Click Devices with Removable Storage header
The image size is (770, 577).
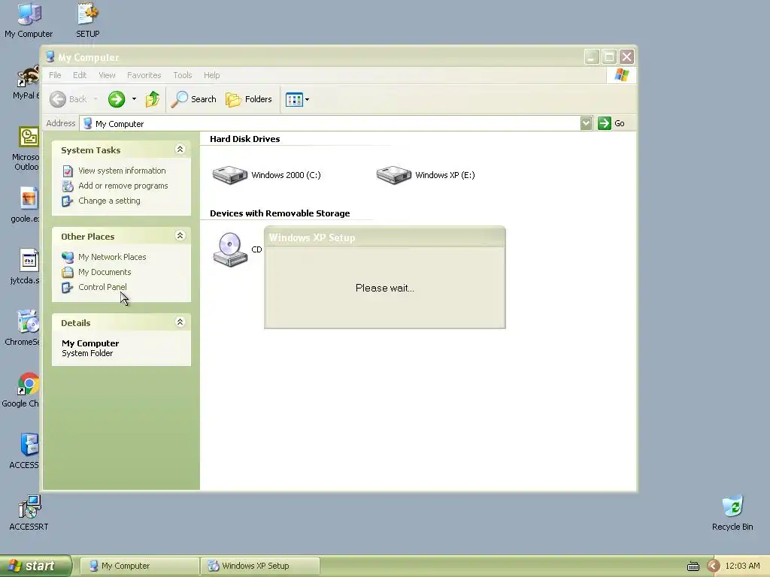click(280, 213)
